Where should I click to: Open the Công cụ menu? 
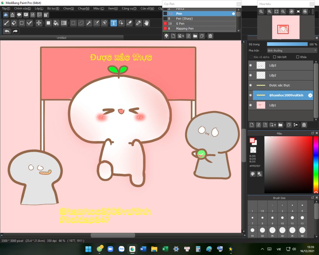129,8
